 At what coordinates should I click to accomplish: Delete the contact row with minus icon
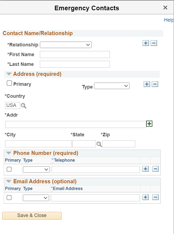(x=154, y=43)
